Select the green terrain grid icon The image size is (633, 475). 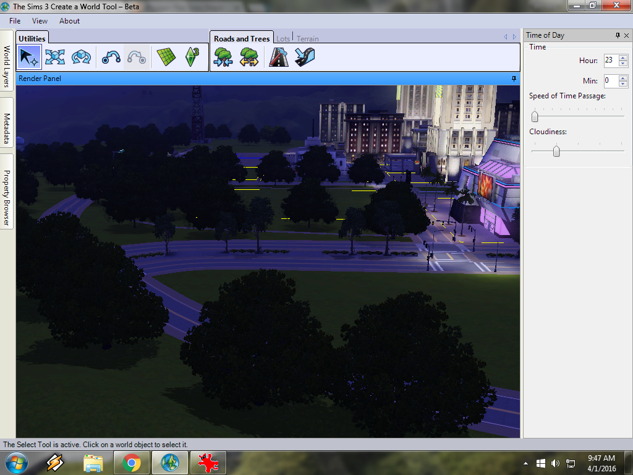tap(166, 58)
